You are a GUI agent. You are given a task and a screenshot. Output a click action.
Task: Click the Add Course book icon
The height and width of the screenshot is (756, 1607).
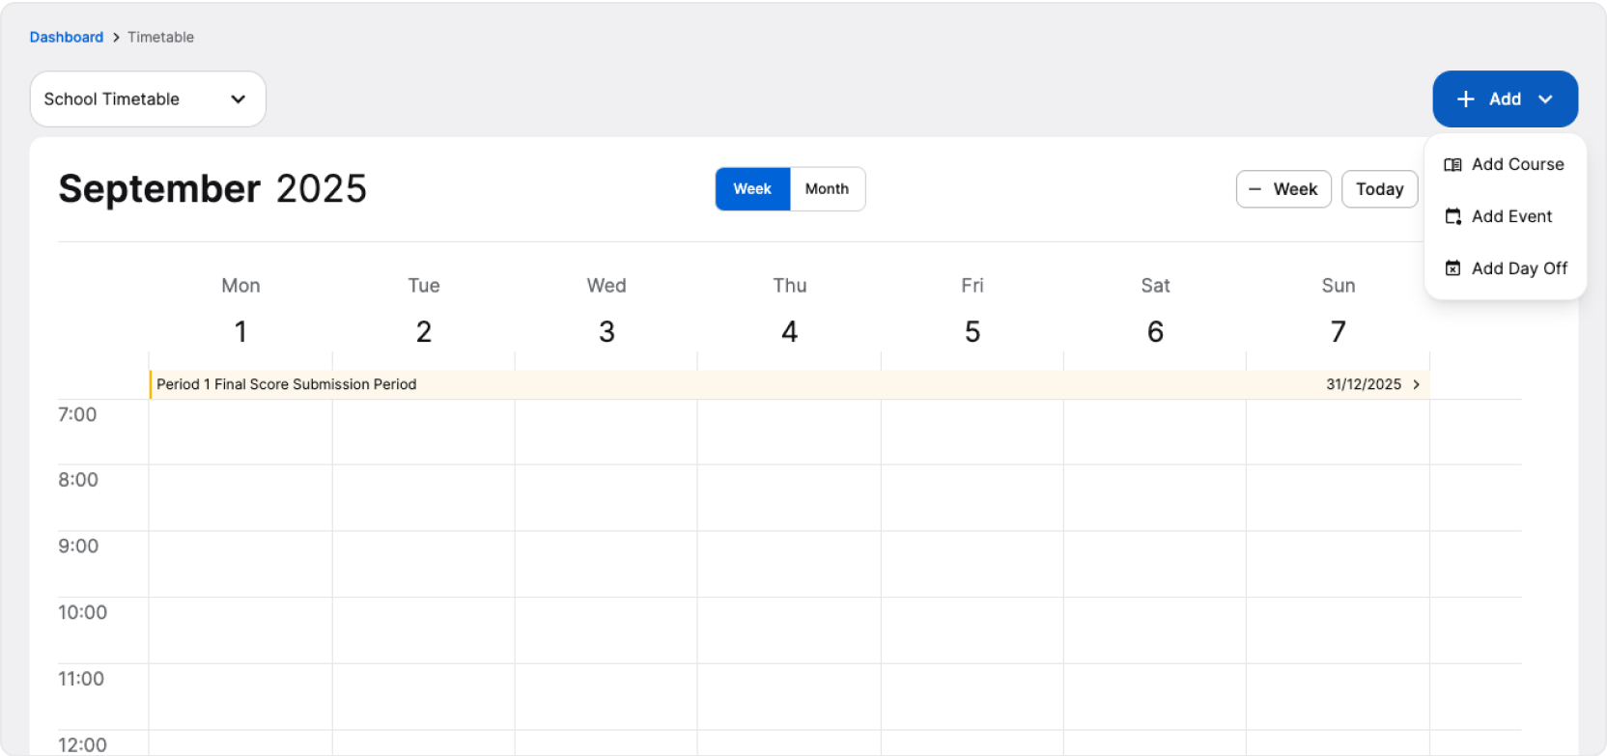click(1452, 165)
